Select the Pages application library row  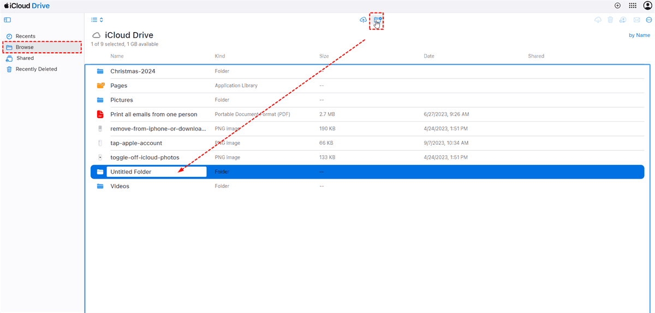(x=367, y=85)
